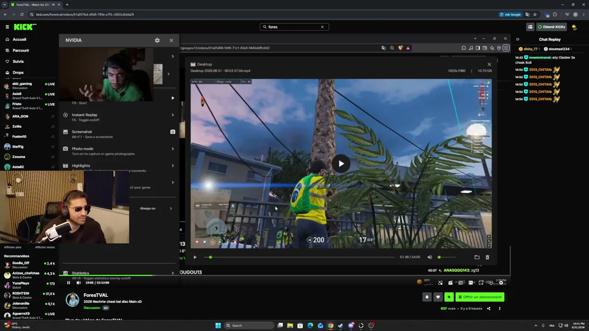589x331 pixels.
Task: Expand Statistics options chevron
Action: [x=173, y=273]
